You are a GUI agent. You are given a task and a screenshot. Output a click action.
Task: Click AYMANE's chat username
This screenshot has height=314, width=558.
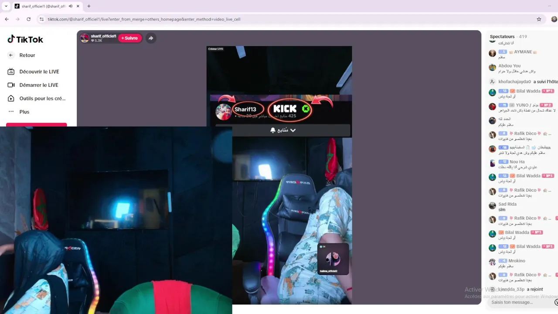(523, 52)
